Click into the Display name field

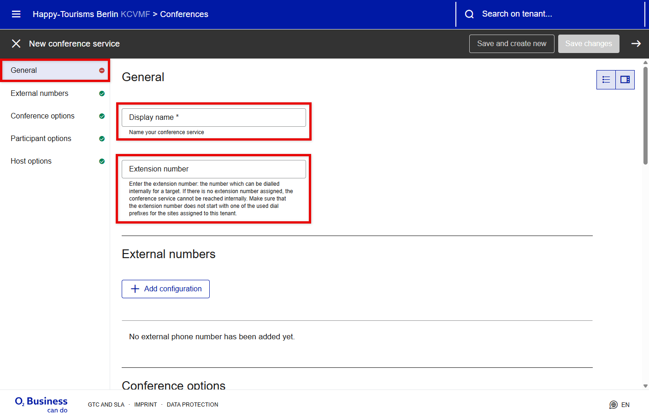coord(213,118)
